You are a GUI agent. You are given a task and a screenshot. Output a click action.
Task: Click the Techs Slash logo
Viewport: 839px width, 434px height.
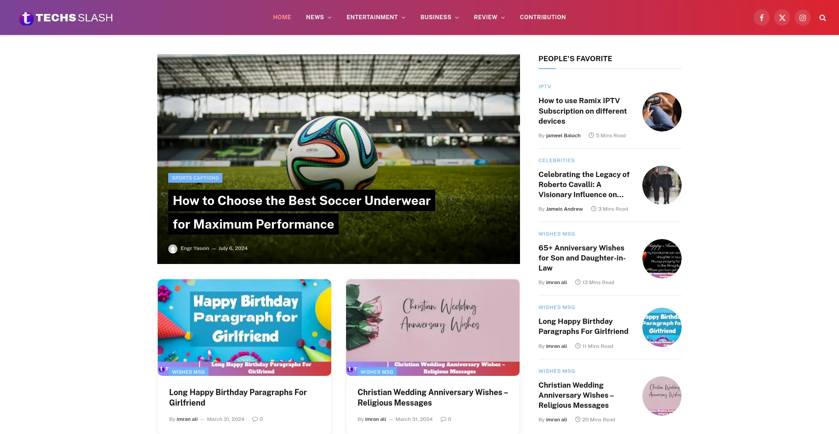66,18
